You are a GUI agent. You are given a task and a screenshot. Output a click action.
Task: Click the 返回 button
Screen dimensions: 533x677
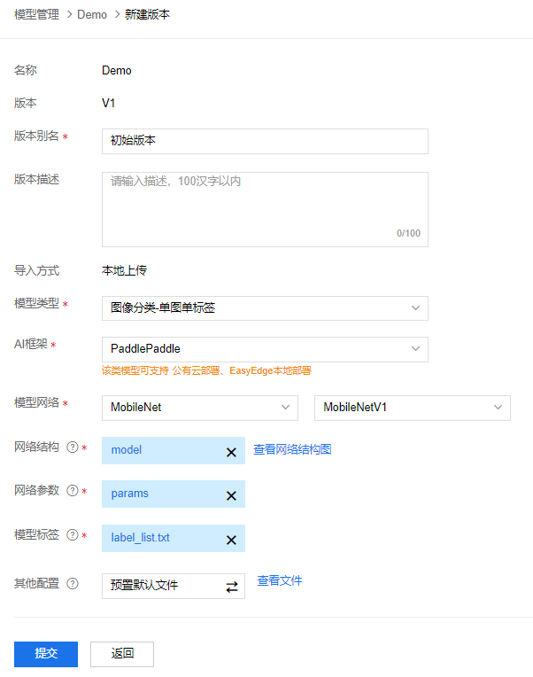[122, 654]
